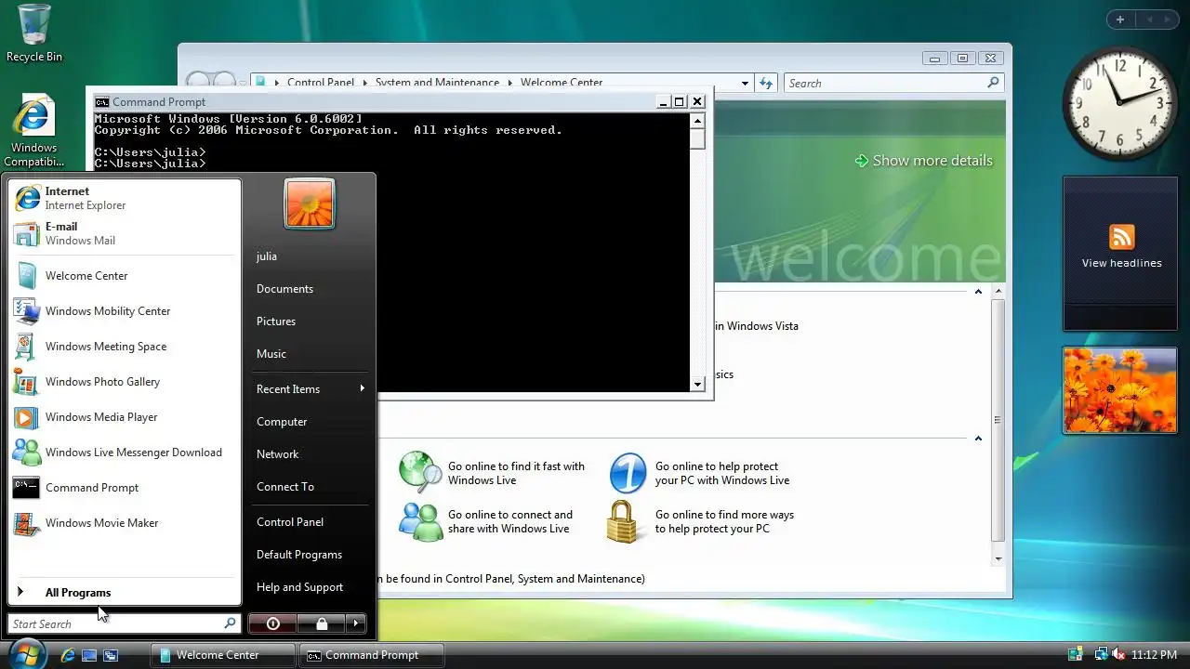Lock the computer with padlock button
This screenshot has width=1190, height=669.
click(321, 623)
